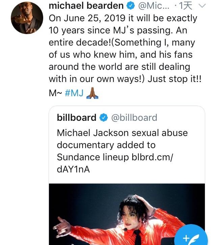Open the blbrd.cm/dAY1nA link
Image resolution: width=216 pixels, height=245 pixels.
pos(115,163)
